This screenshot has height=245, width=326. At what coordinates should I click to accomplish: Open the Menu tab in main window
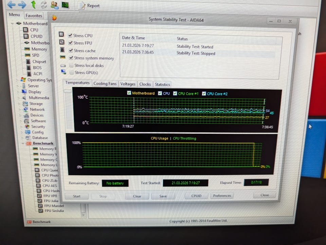click(15, 15)
